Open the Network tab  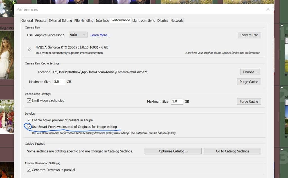[x=177, y=20]
